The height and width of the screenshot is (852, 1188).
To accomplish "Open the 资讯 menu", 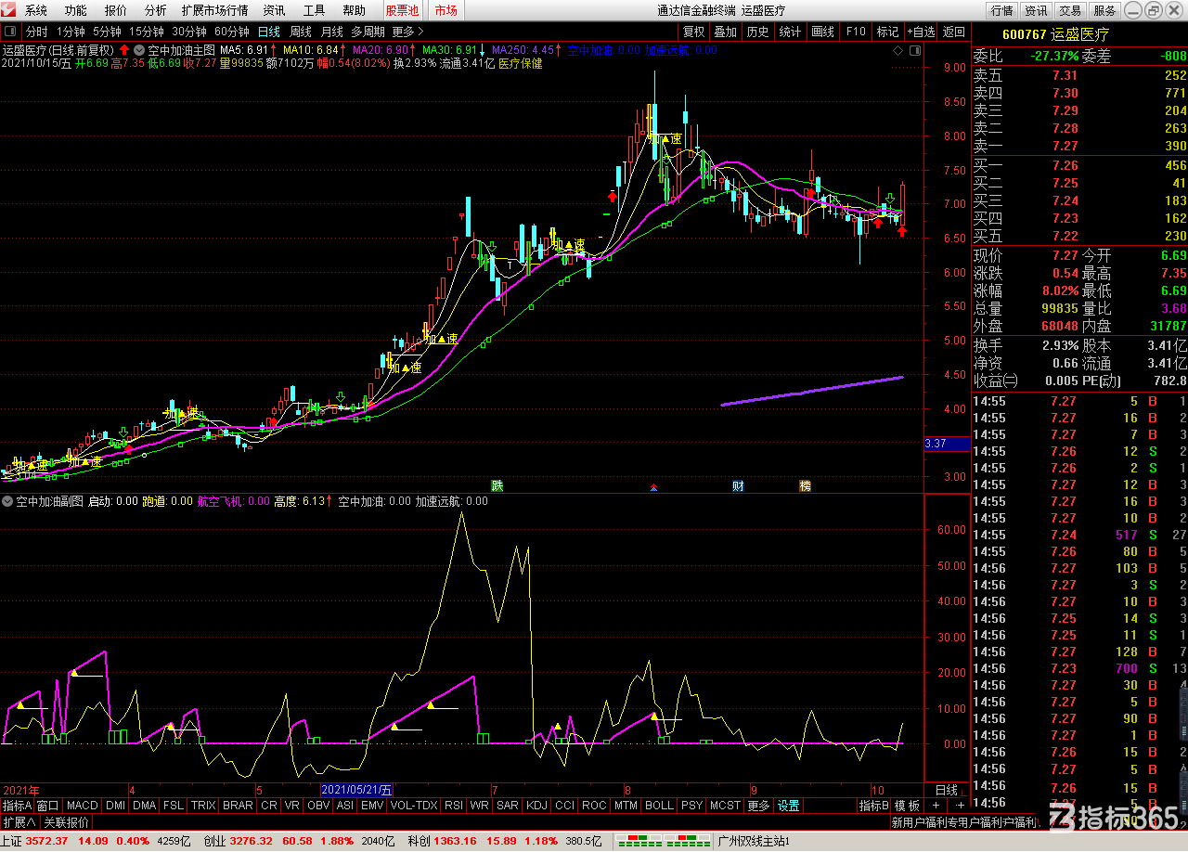I will coord(274,10).
